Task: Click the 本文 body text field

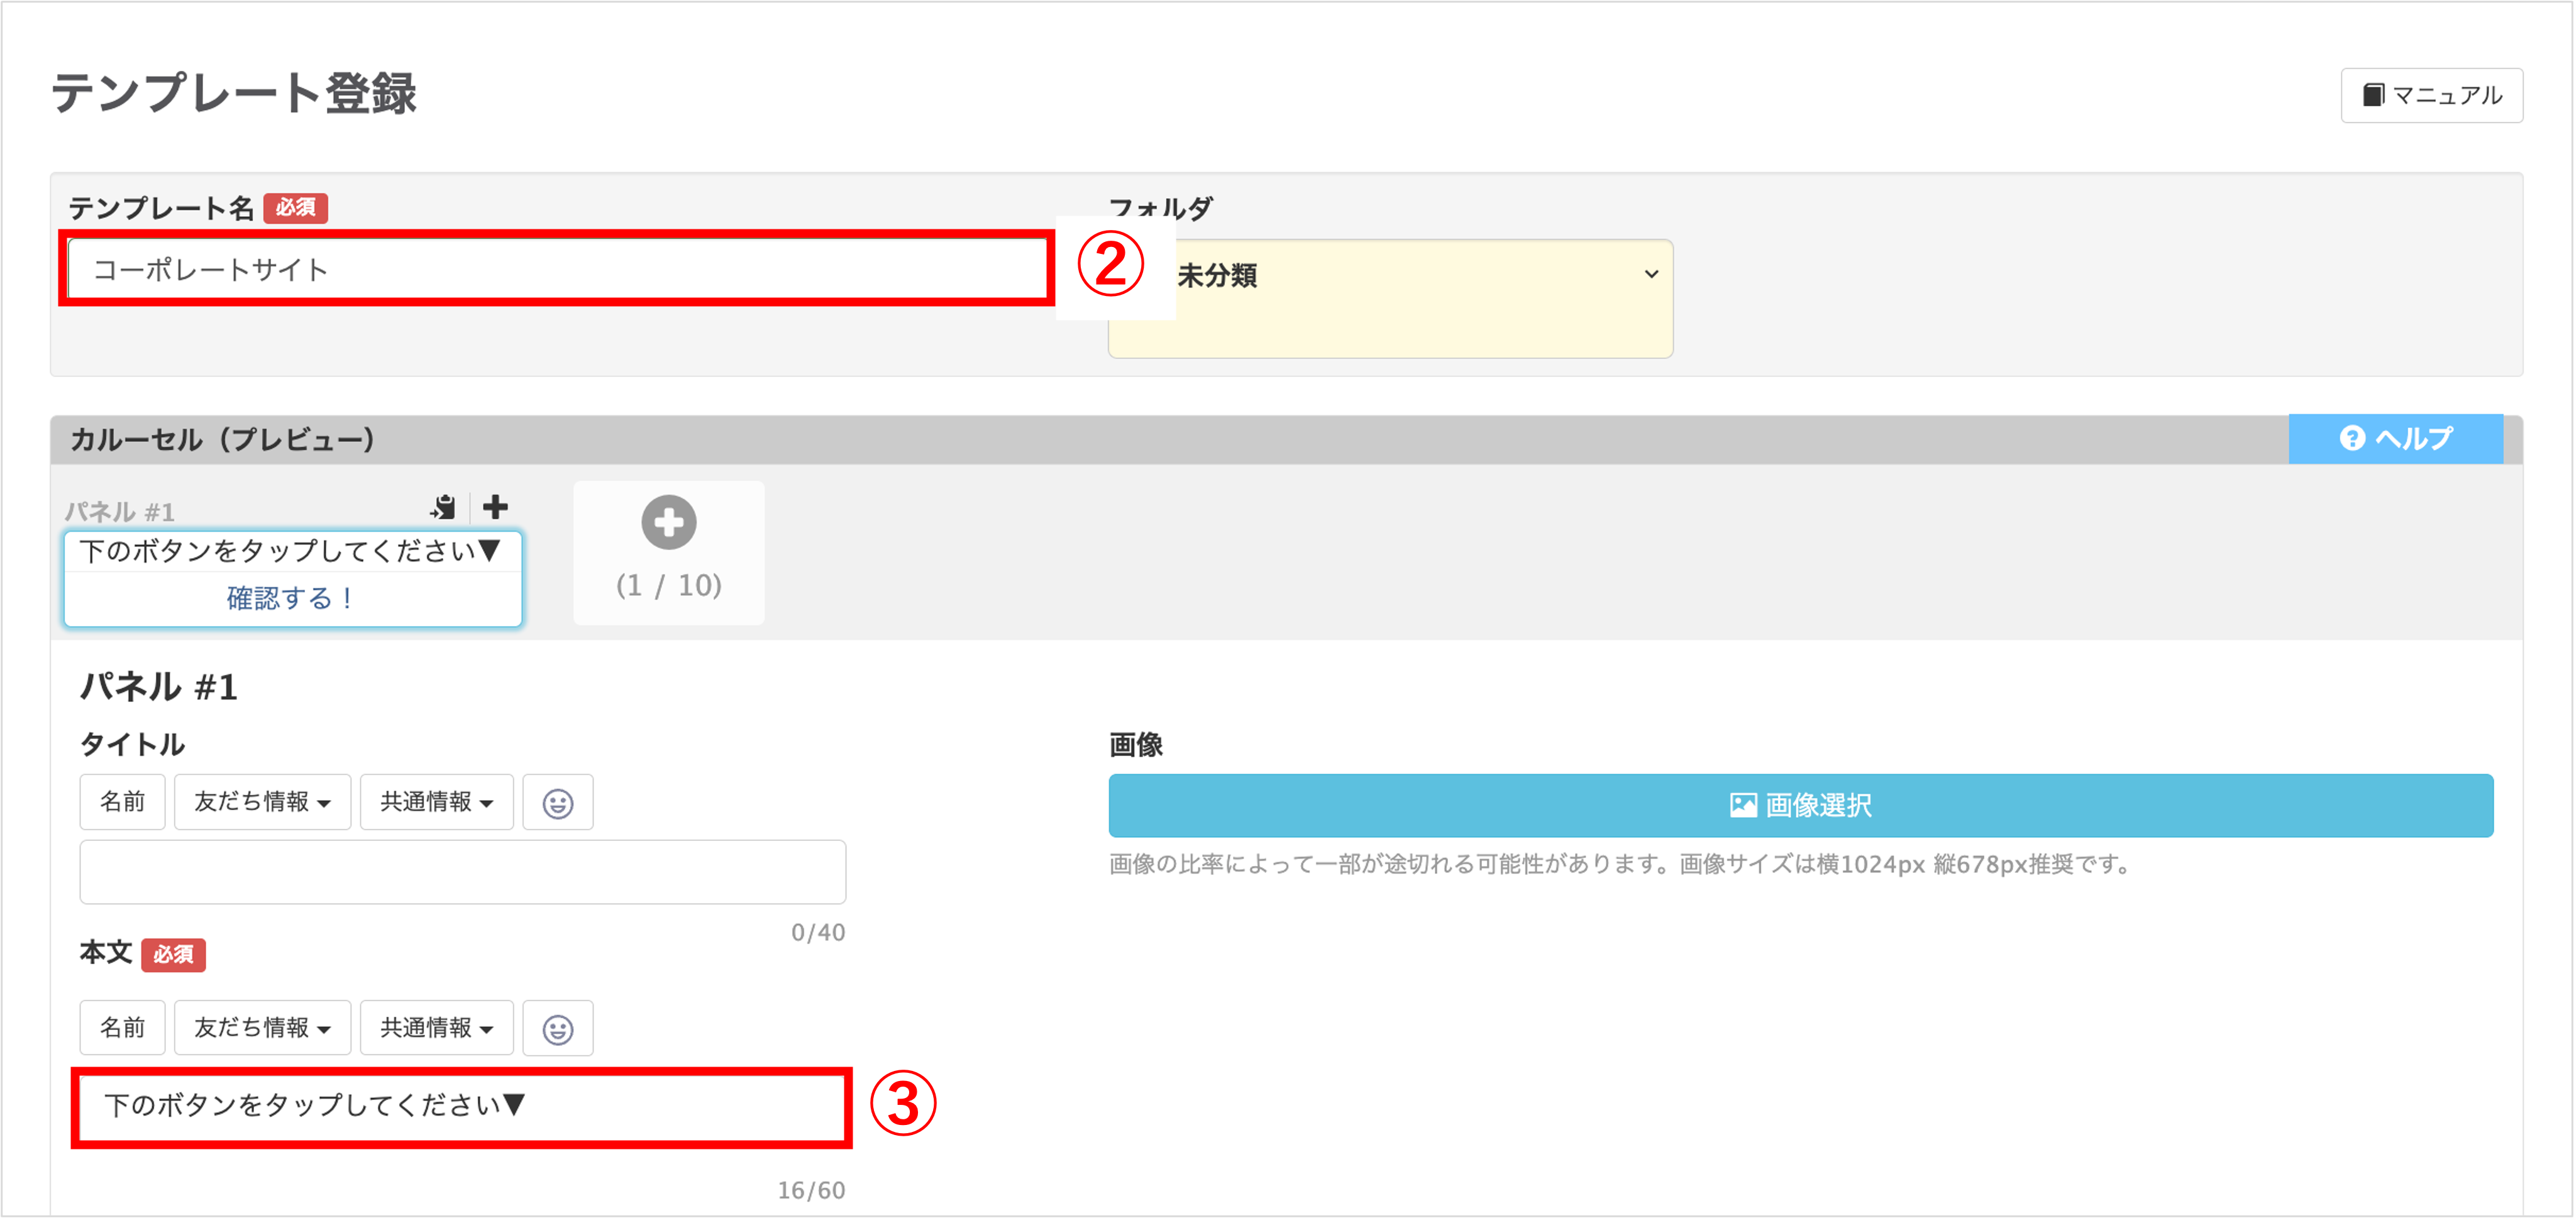Action: 462,1106
